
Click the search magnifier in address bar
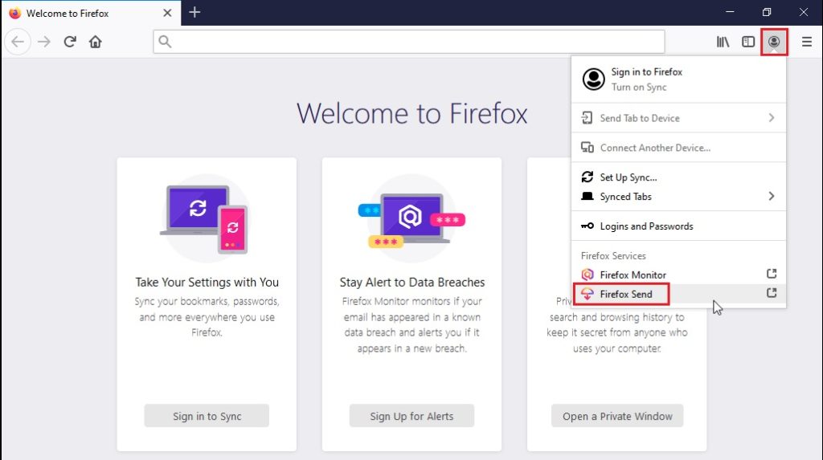[x=165, y=42]
